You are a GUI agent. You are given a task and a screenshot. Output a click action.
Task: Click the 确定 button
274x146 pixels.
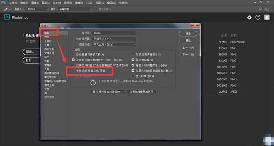click(x=188, y=34)
